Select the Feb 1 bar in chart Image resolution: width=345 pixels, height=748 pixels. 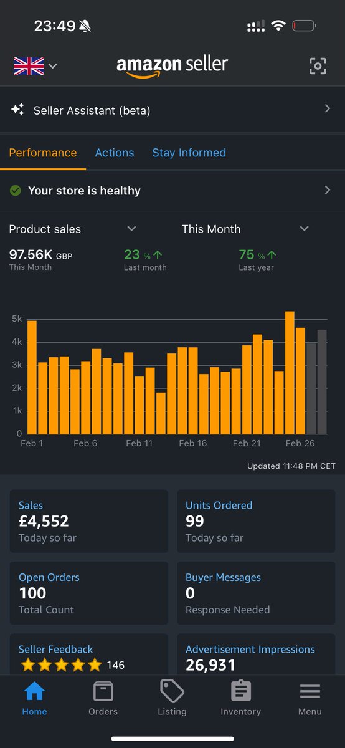coord(32,377)
